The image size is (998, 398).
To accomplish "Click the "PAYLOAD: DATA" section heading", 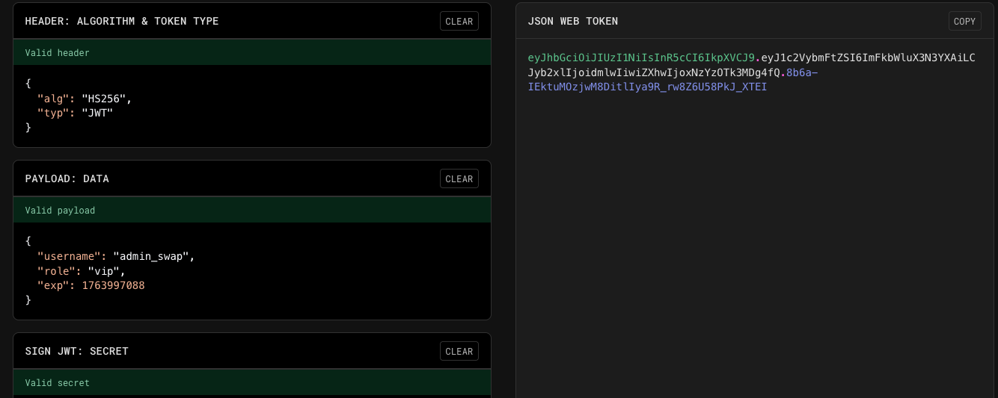I will tap(67, 179).
